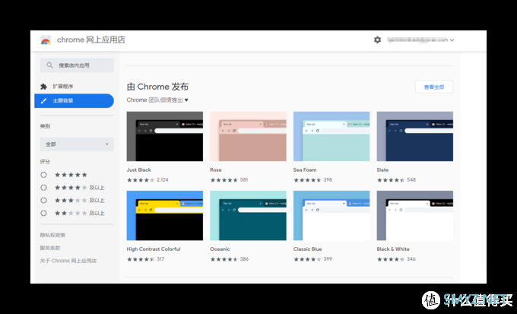Click the Classic Blue star rating 399

tap(313, 259)
